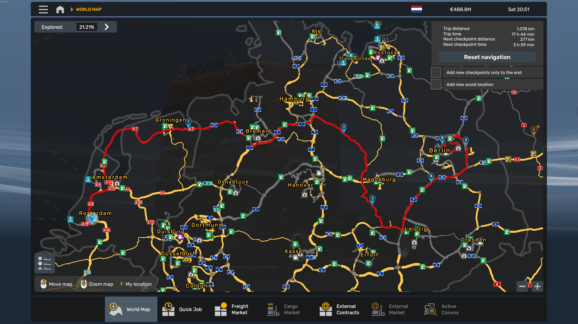Zoom in the map with plus
The image size is (578, 324).
tap(537, 286)
